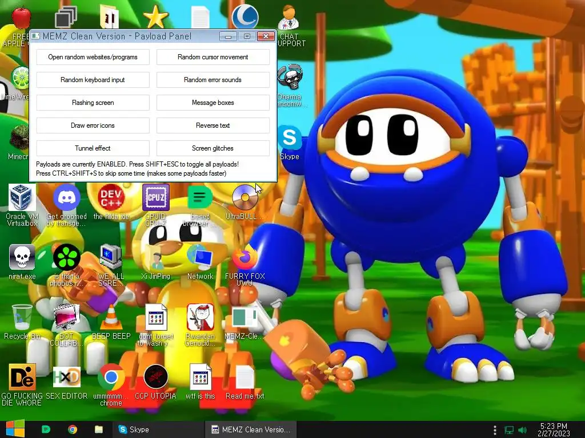
Task: Open the Read me.txt file icon
Action: coord(245,377)
